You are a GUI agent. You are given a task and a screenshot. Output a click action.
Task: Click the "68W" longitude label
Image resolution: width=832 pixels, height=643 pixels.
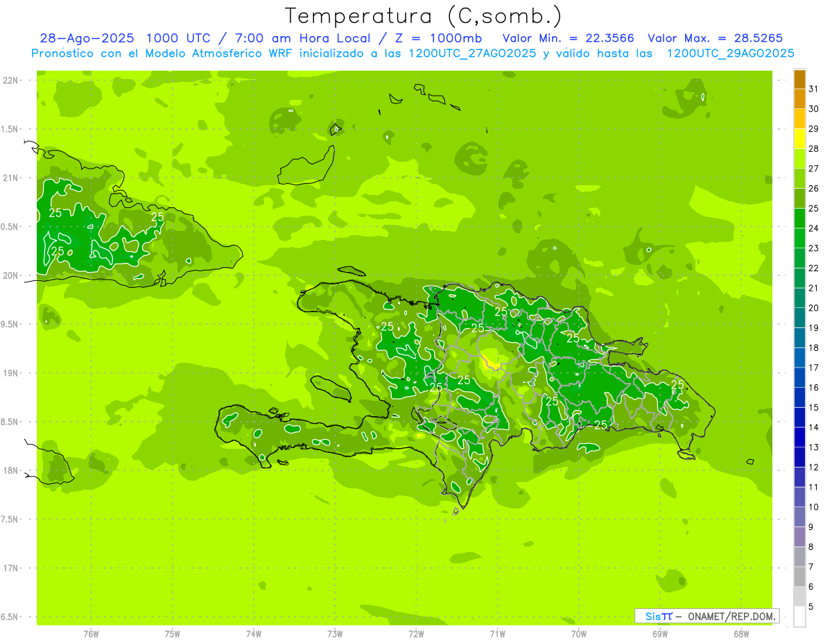pyautogui.click(x=741, y=634)
